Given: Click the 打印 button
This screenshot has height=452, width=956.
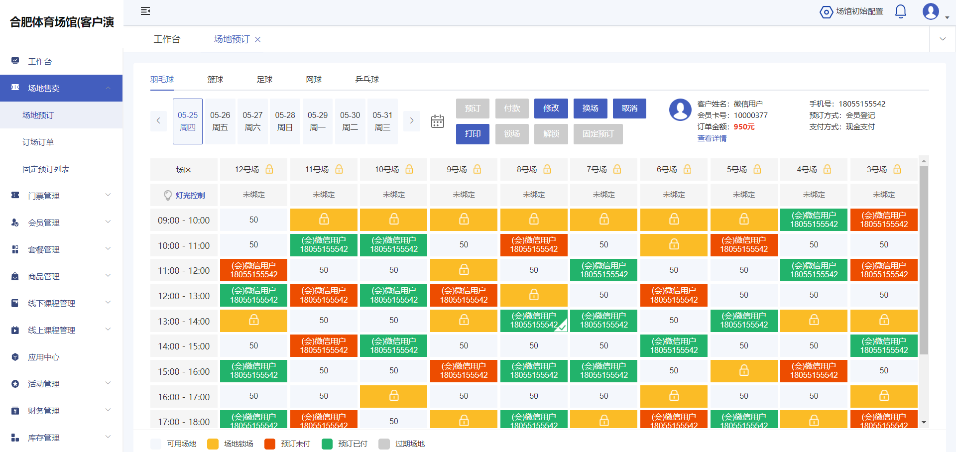Looking at the screenshot, I should click(x=472, y=134).
